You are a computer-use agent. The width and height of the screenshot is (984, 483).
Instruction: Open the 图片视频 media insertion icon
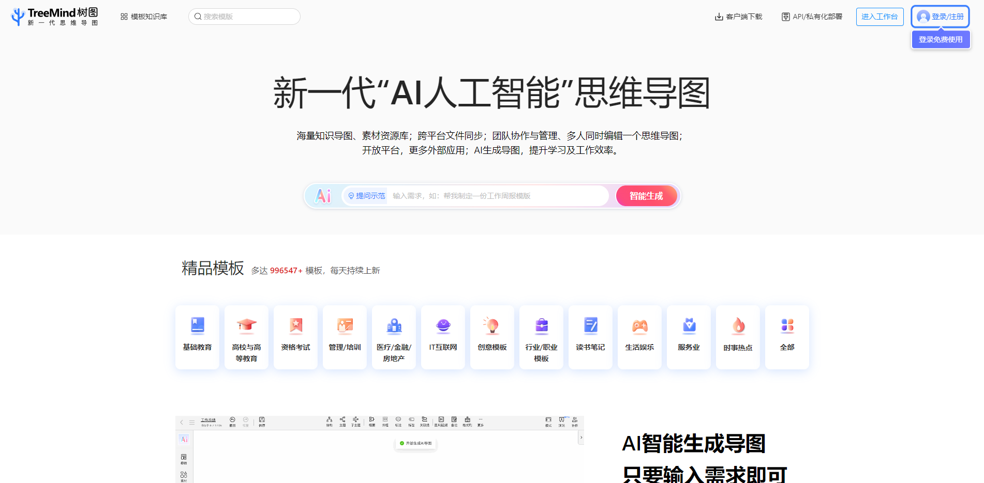pos(442,420)
